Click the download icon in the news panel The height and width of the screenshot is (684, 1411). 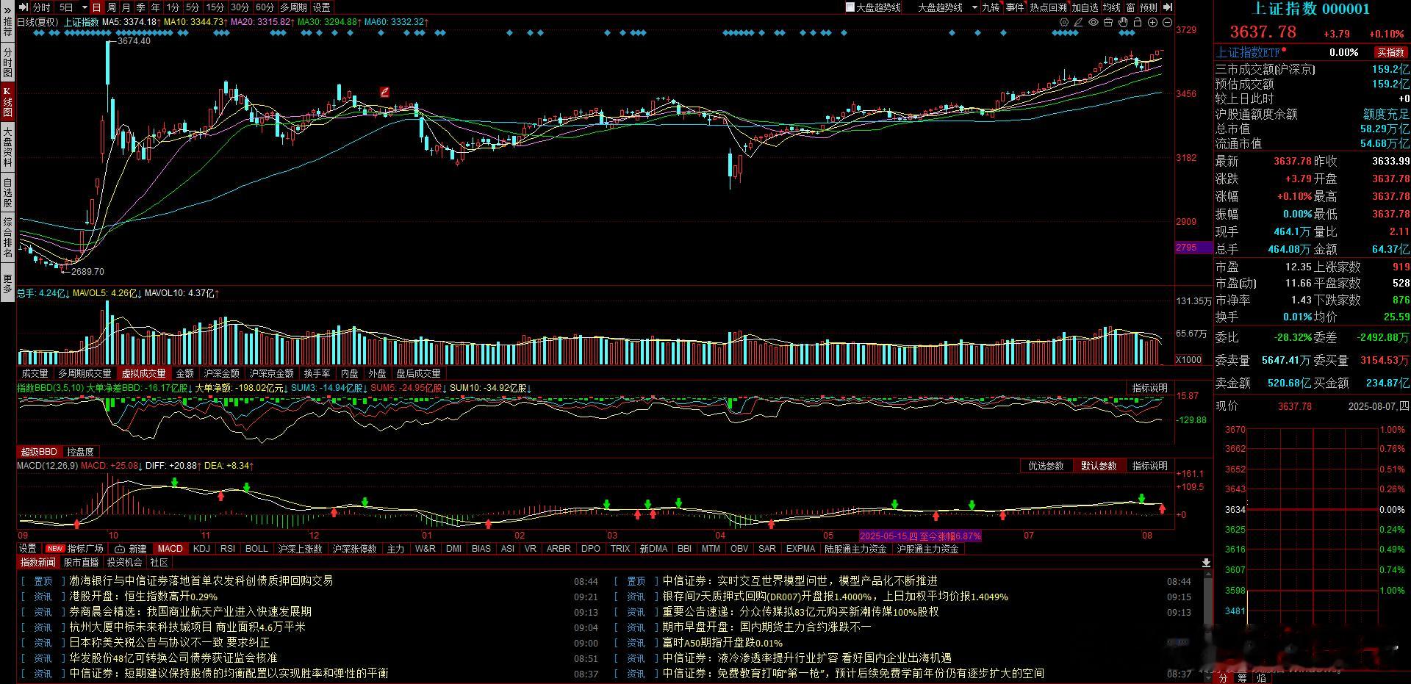(1206, 563)
